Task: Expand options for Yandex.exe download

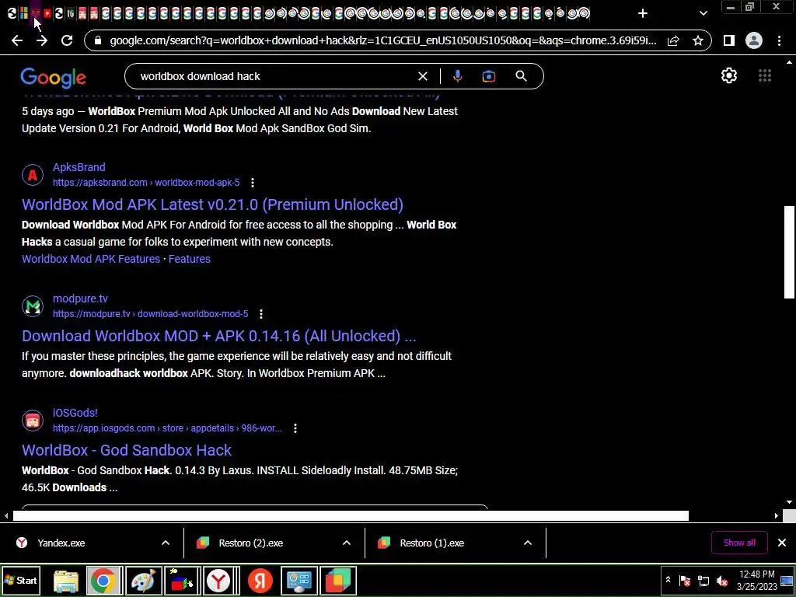Action: (166, 543)
